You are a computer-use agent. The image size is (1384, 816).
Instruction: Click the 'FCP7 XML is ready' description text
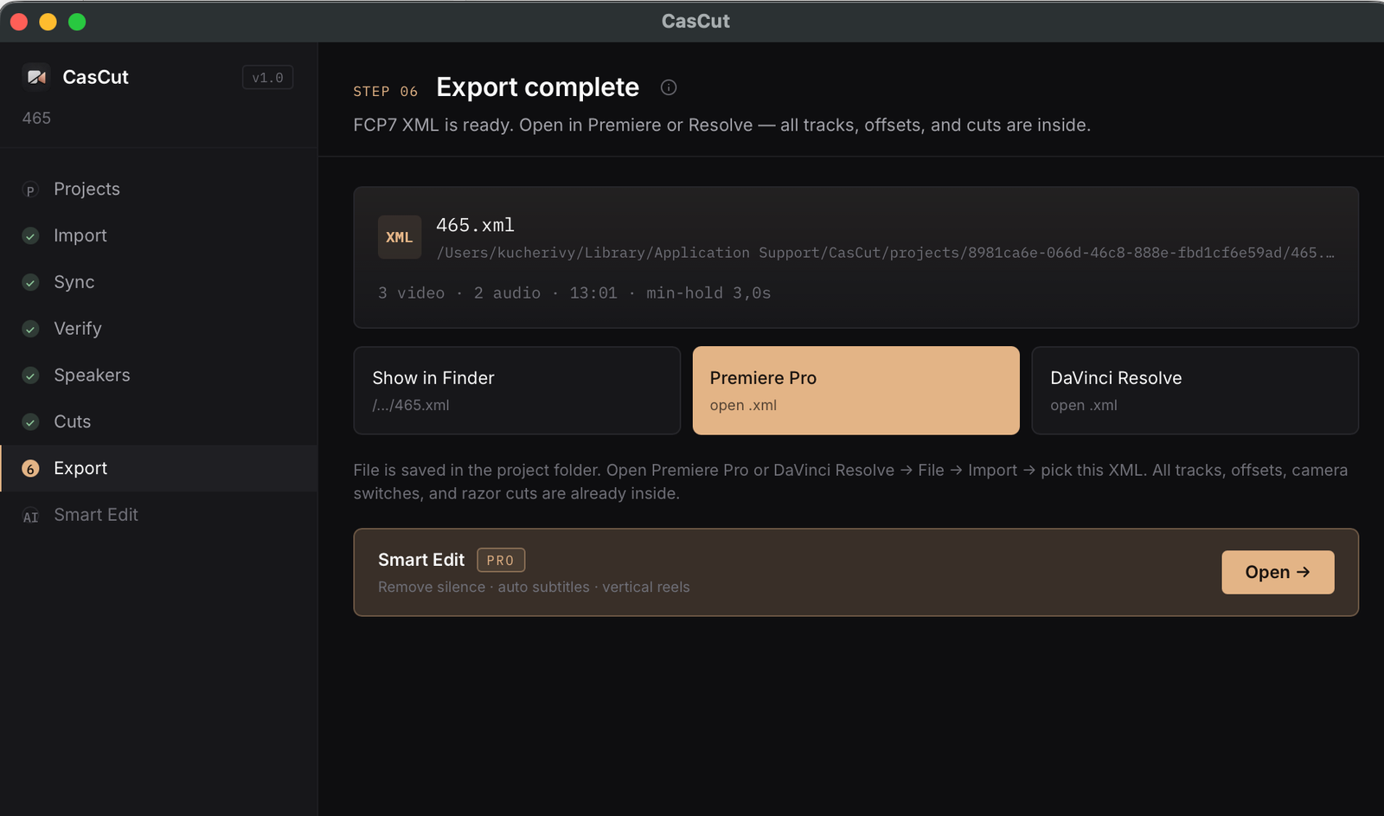(x=722, y=125)
